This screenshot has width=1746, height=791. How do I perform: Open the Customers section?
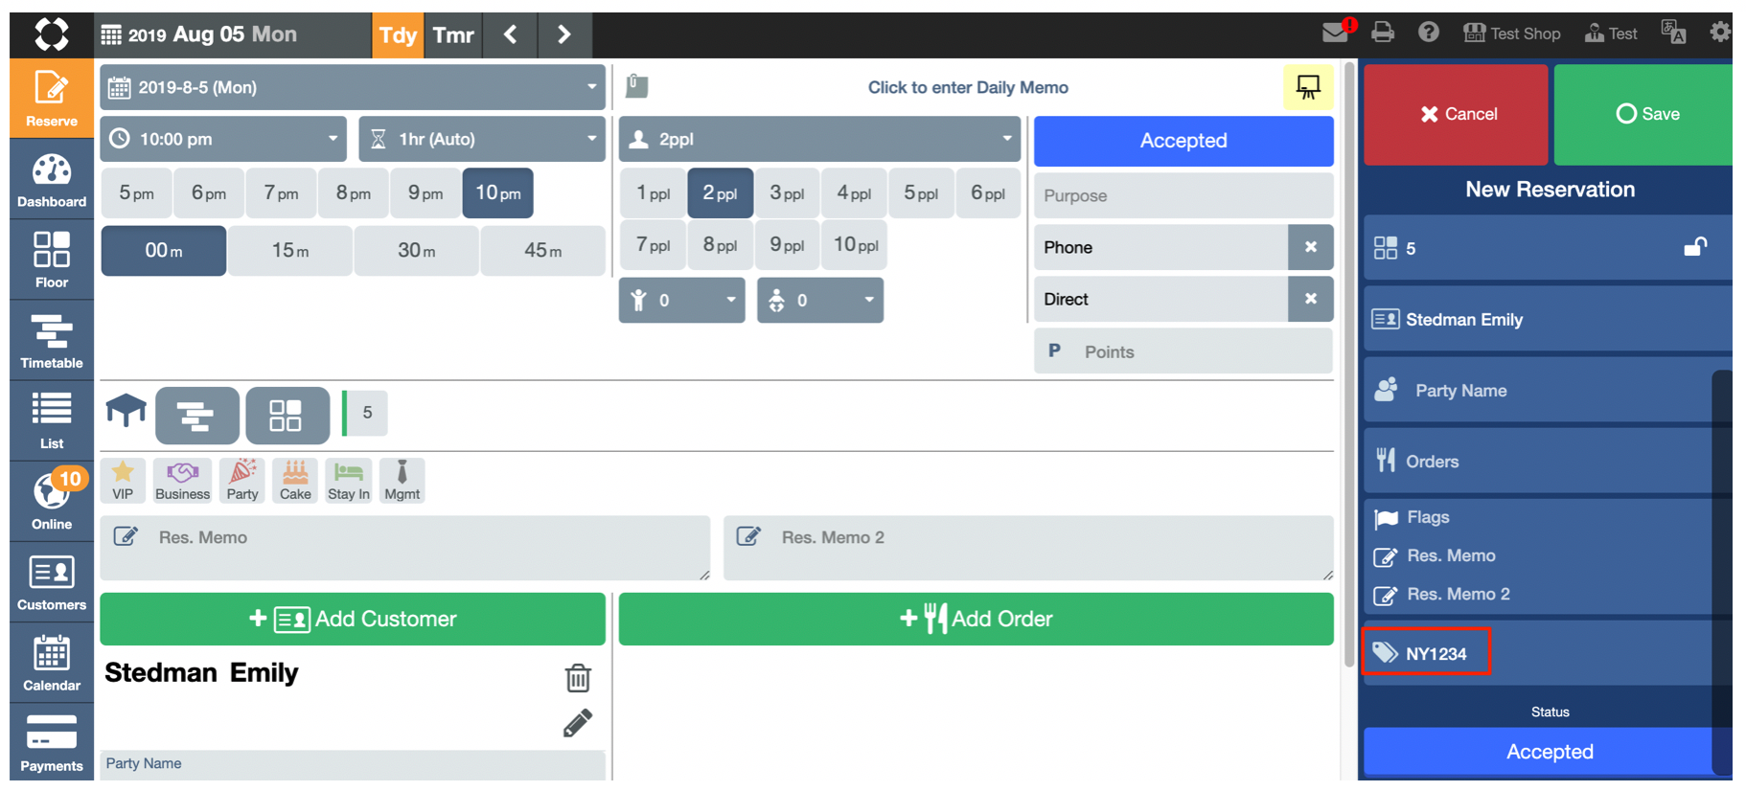(x=52, y=582)
